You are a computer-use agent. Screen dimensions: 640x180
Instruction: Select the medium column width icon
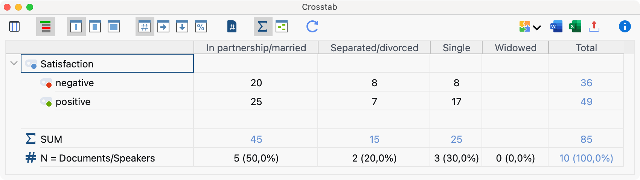coord(95,27)
